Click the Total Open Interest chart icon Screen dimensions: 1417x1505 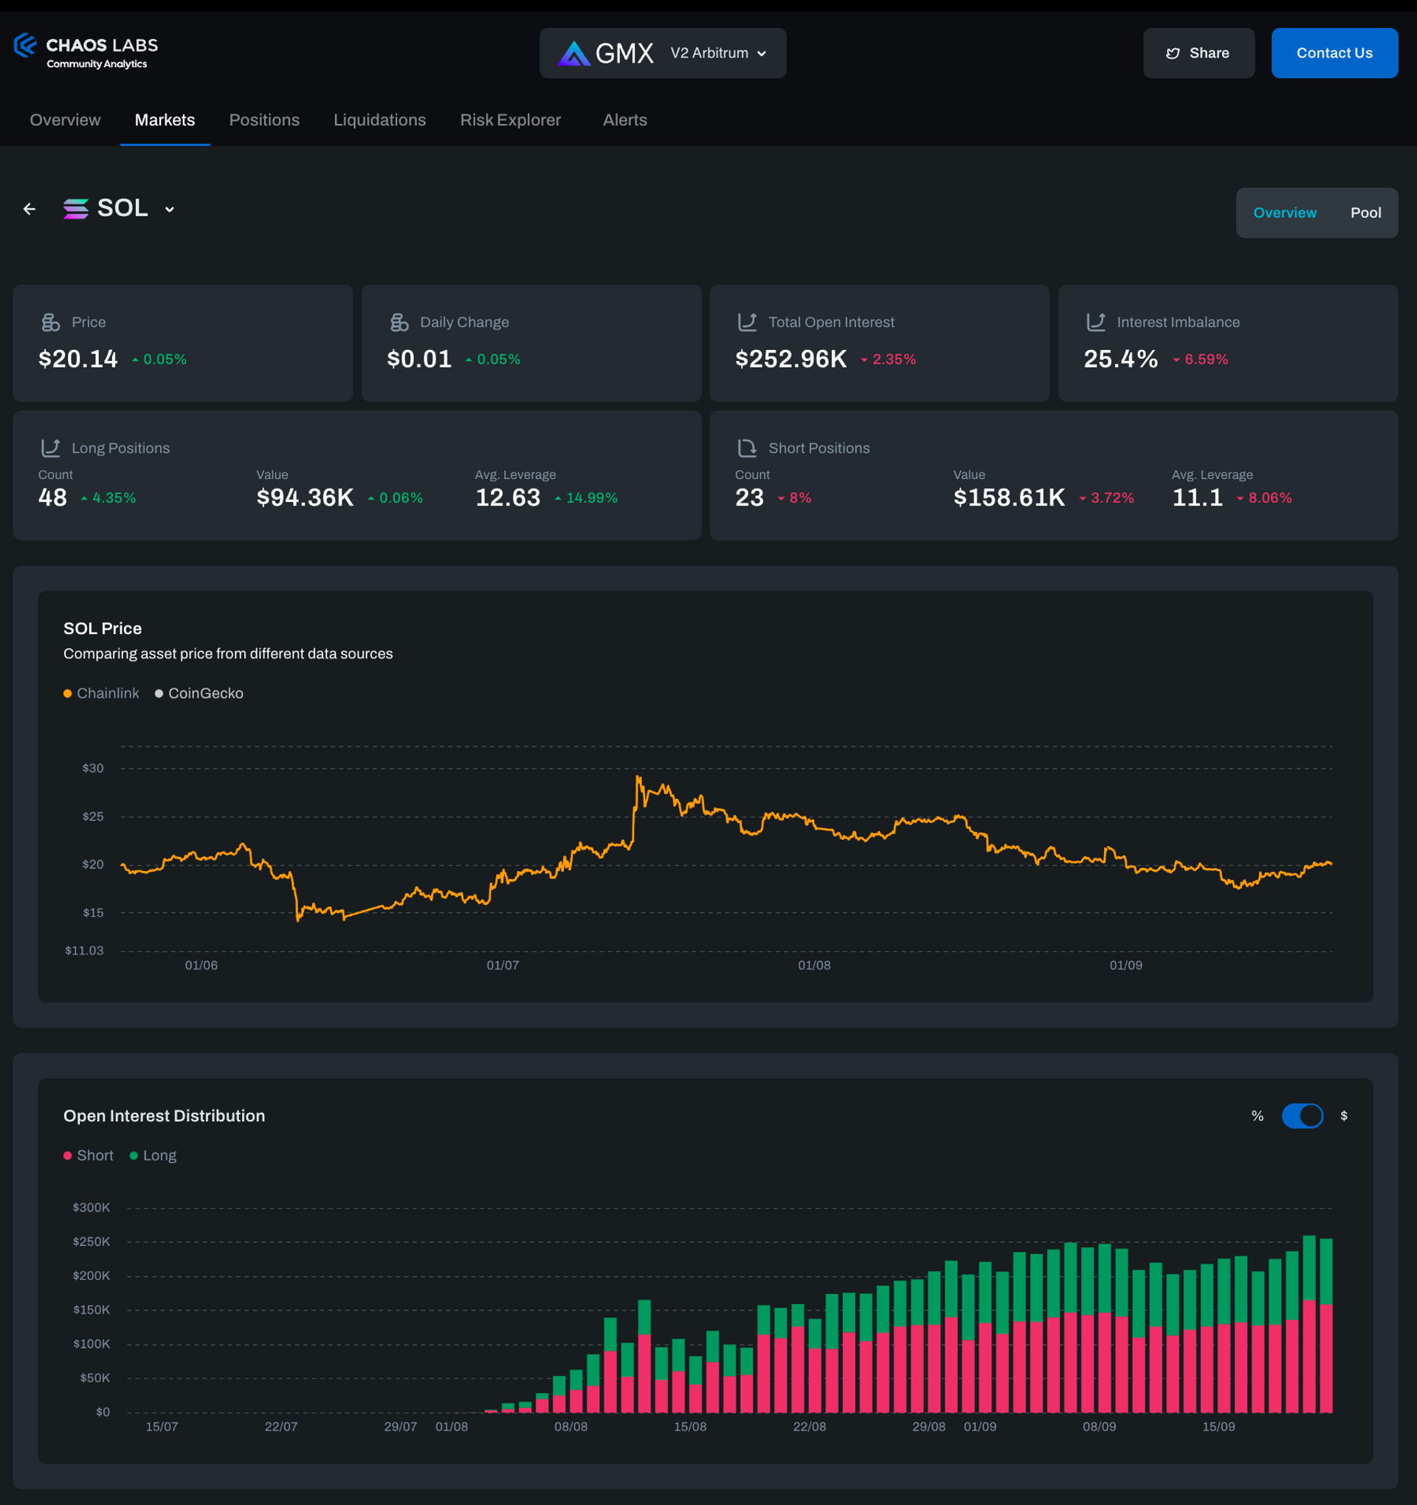(747, 323)
